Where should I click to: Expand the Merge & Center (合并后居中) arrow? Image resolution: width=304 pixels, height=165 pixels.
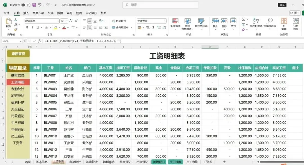coord(132,28)
